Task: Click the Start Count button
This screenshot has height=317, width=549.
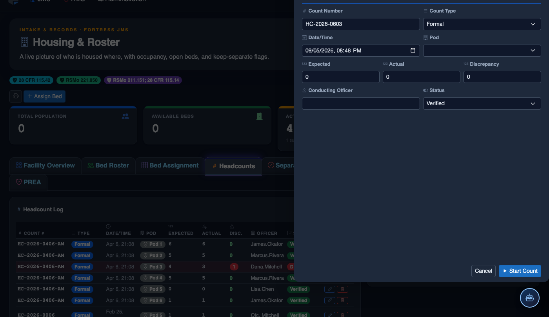Action: pos(520,271)
